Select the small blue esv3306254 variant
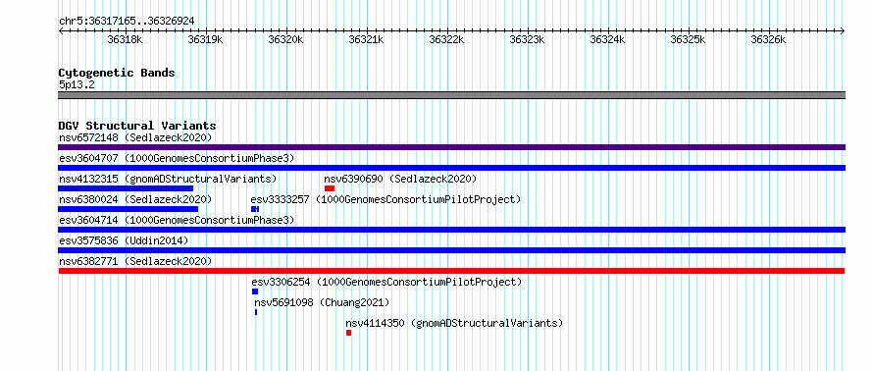 (x=255, y=291)
